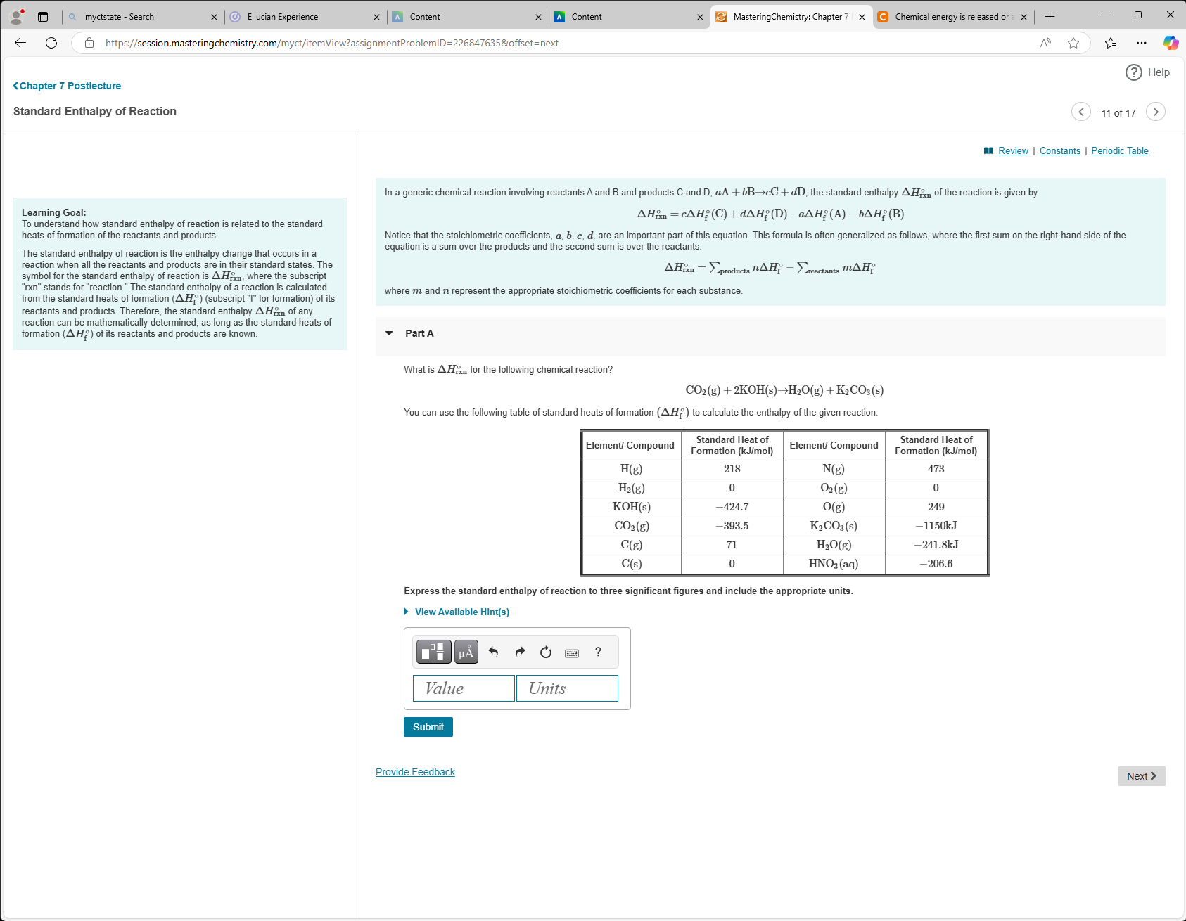Image resolution: width=1186 pixels, height=921 pixels.
Task: Click the Value input field
Action: tap(463, 688)
